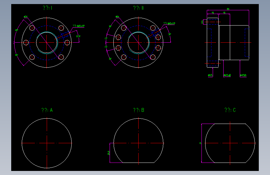
Task: Select the ø65 diameter label
Action: click(210, 75)
